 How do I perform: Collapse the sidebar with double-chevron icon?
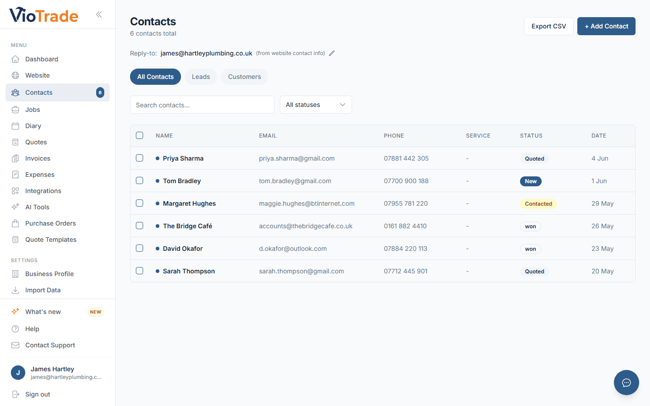[x=99, y=14]
